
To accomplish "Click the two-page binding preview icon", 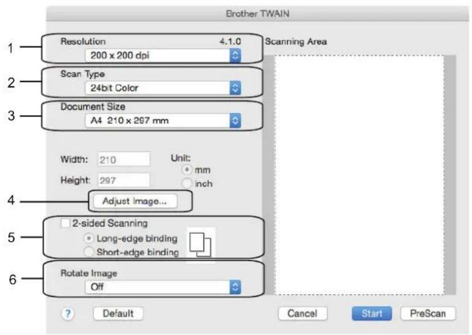I will click(200, 245).
